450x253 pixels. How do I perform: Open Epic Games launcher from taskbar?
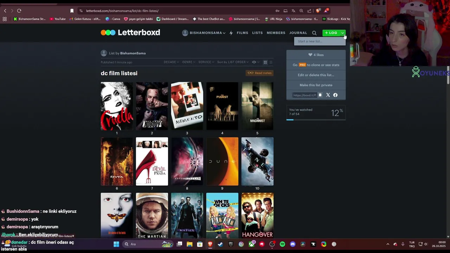click(x=231, y=244)
